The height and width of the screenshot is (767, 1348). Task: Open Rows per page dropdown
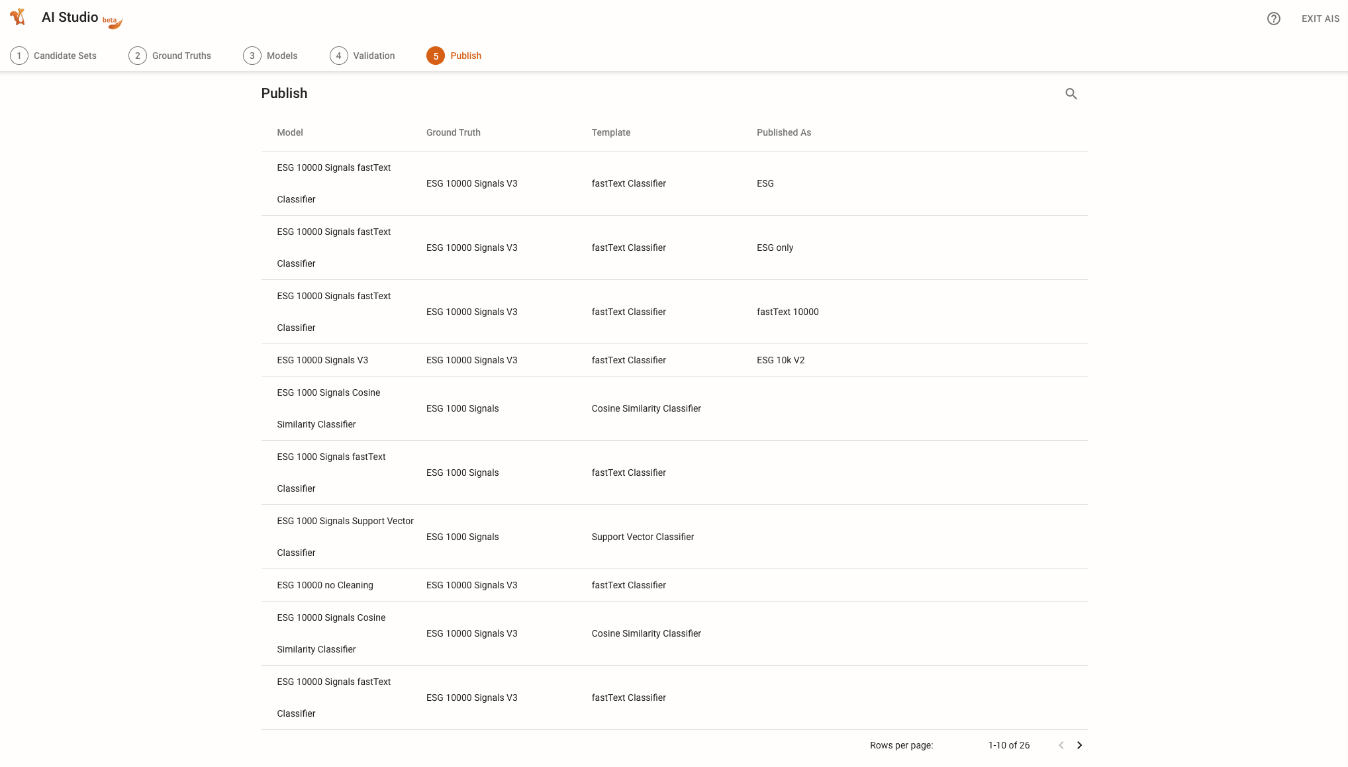pos(953,745)
